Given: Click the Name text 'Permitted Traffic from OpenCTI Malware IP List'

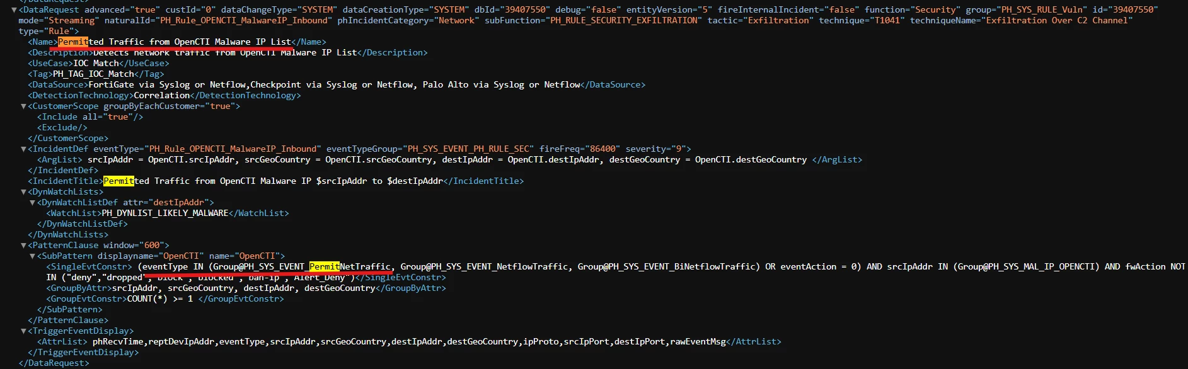Looking at the screenshot, I should tap(175, 42).
